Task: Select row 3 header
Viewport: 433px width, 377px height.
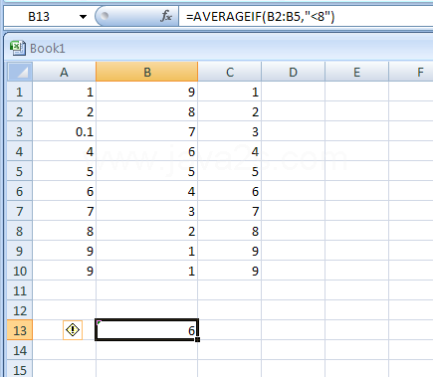Action: coord(20,131)
